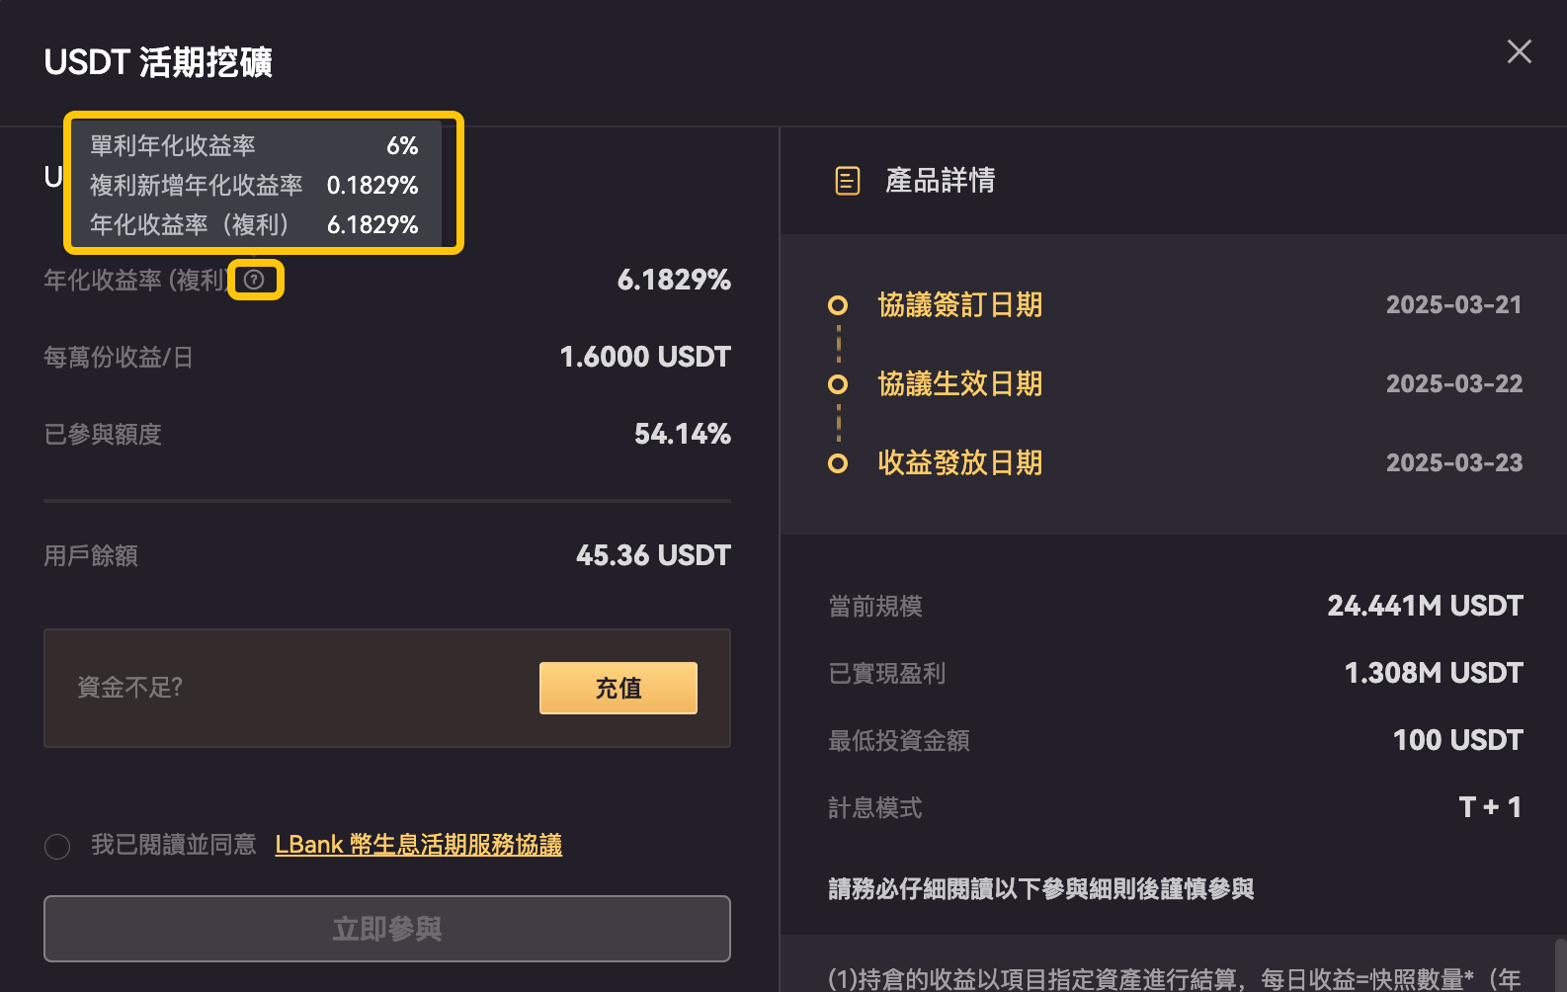This screenshot has width=1567, height=992.
Task: Click the 資金不足? prompt box
Action: (x=387, y=688)
